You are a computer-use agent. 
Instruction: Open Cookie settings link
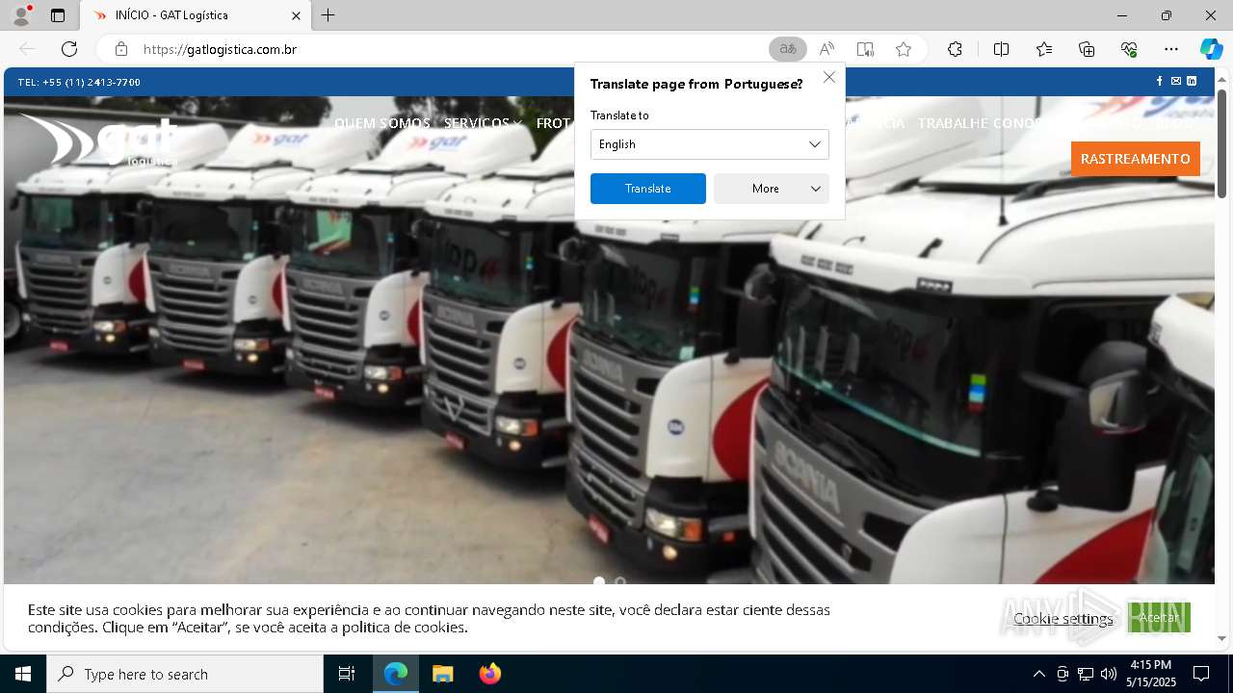pos(1063,618)
